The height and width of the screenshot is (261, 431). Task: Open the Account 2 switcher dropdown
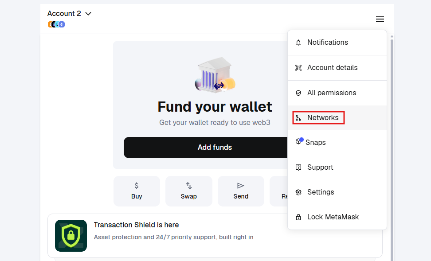tap(70, 13)
